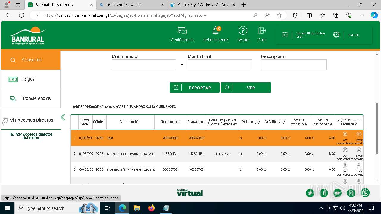The height and width of the screenshot is (214, 381).
Task: Add page to favorites star icon
Action: pos(279,15)
